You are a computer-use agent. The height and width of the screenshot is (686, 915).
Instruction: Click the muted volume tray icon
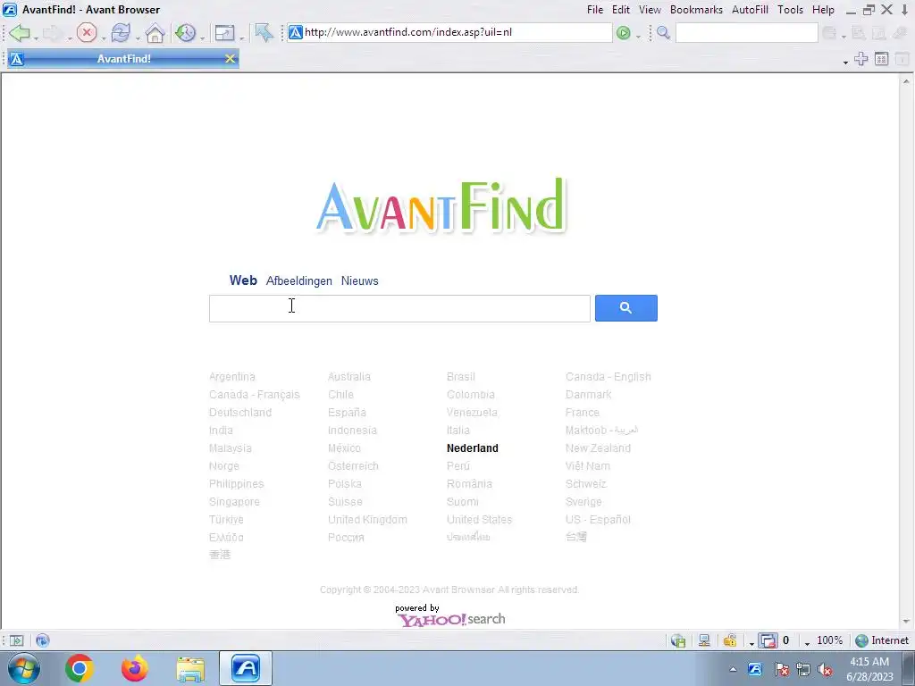point(825,670)
